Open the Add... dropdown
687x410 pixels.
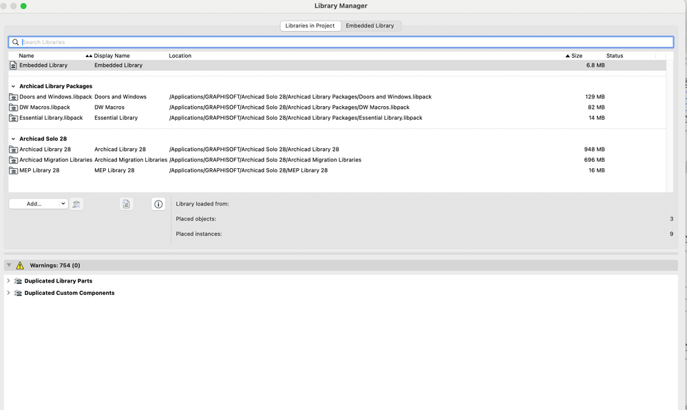tap(38, 203)
